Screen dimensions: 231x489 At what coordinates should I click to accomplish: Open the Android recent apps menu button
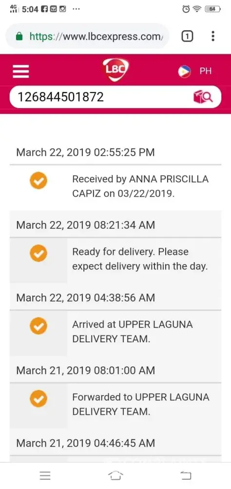point(45,476)
